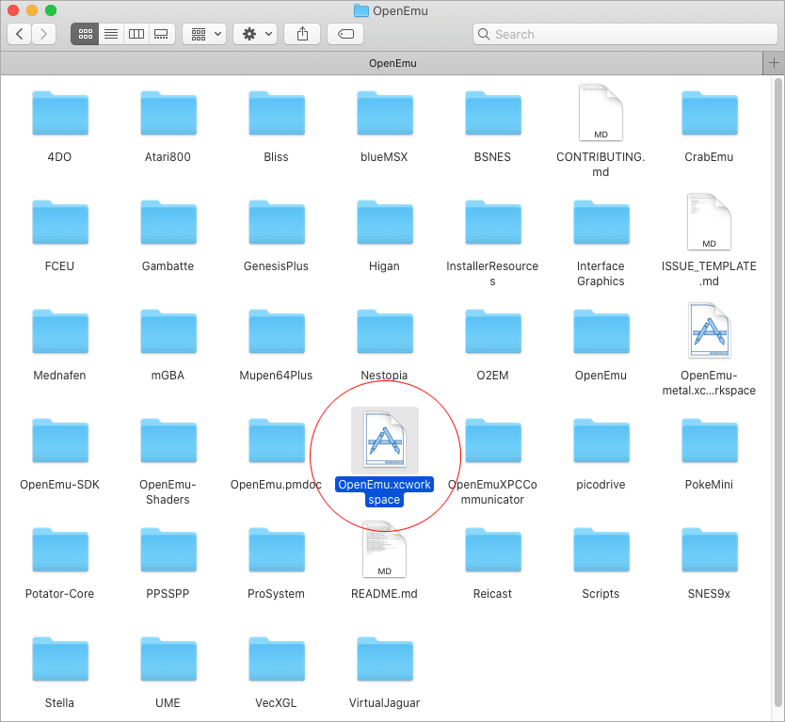Select the Scripts folder
This screenshot has height=722, width=785.
coord(601,550)
